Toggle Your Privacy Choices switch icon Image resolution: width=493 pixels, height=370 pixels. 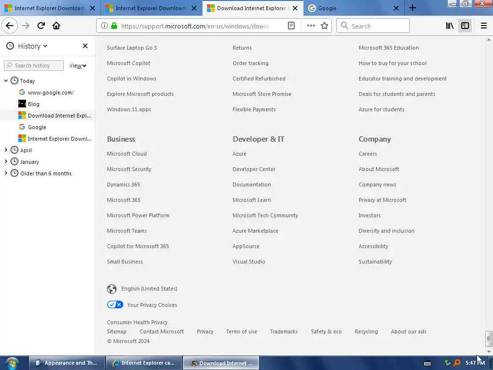115,304
